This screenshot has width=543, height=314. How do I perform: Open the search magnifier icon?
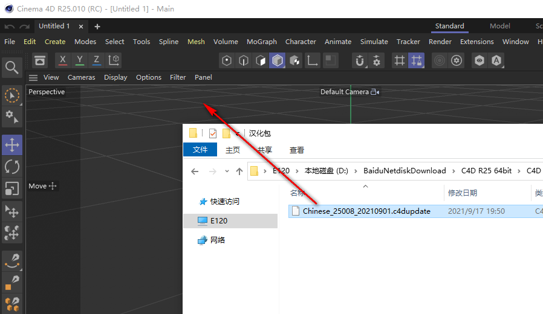point(12,67)
